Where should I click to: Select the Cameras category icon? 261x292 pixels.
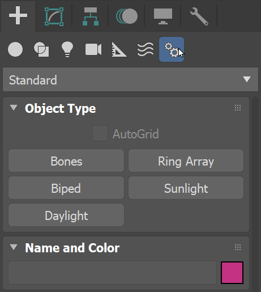[x=93, y=49]
